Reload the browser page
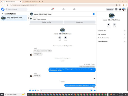The height and width of the screenshot is (96, 128). coord(7,5)
